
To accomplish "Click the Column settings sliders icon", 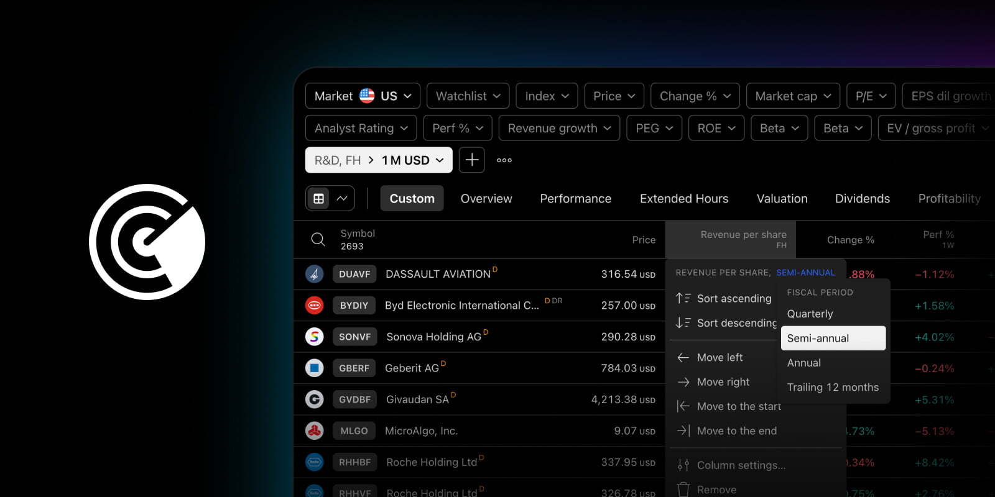I will (683, 465).
